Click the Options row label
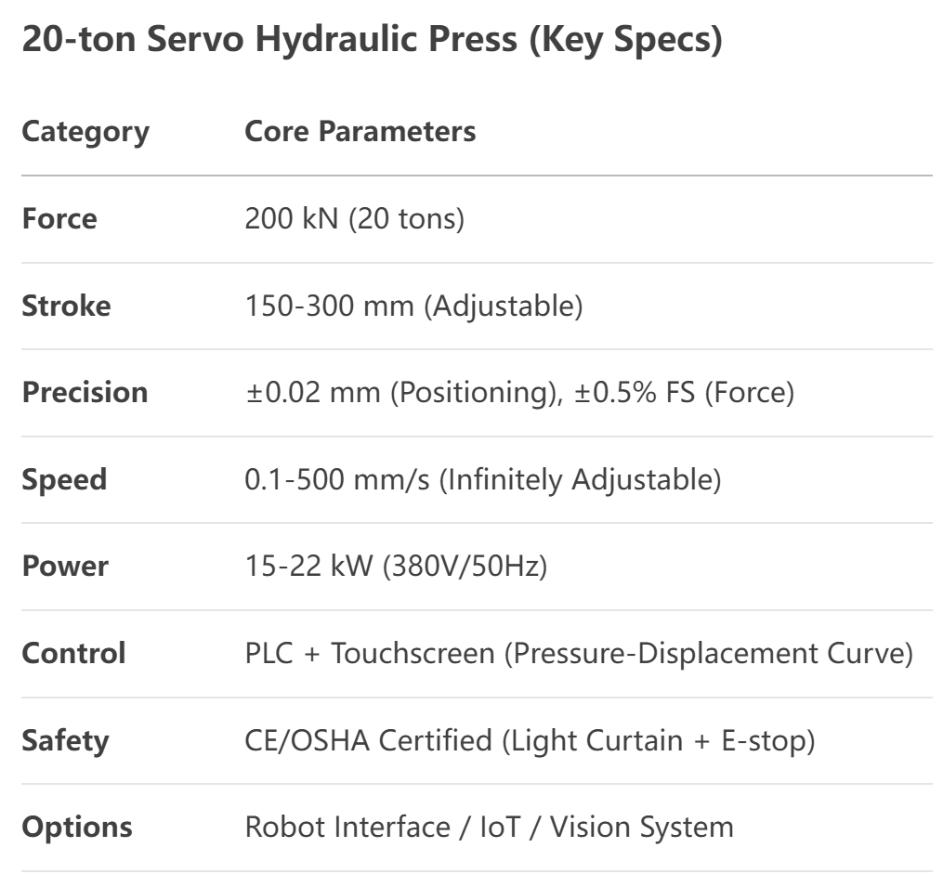This screenshot has height=887, width=943. (x=77, y=828)
